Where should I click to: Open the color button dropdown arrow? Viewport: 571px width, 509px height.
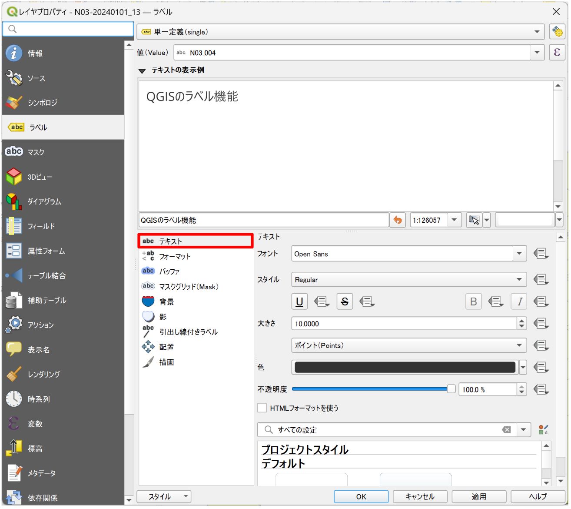click(523, 367)
